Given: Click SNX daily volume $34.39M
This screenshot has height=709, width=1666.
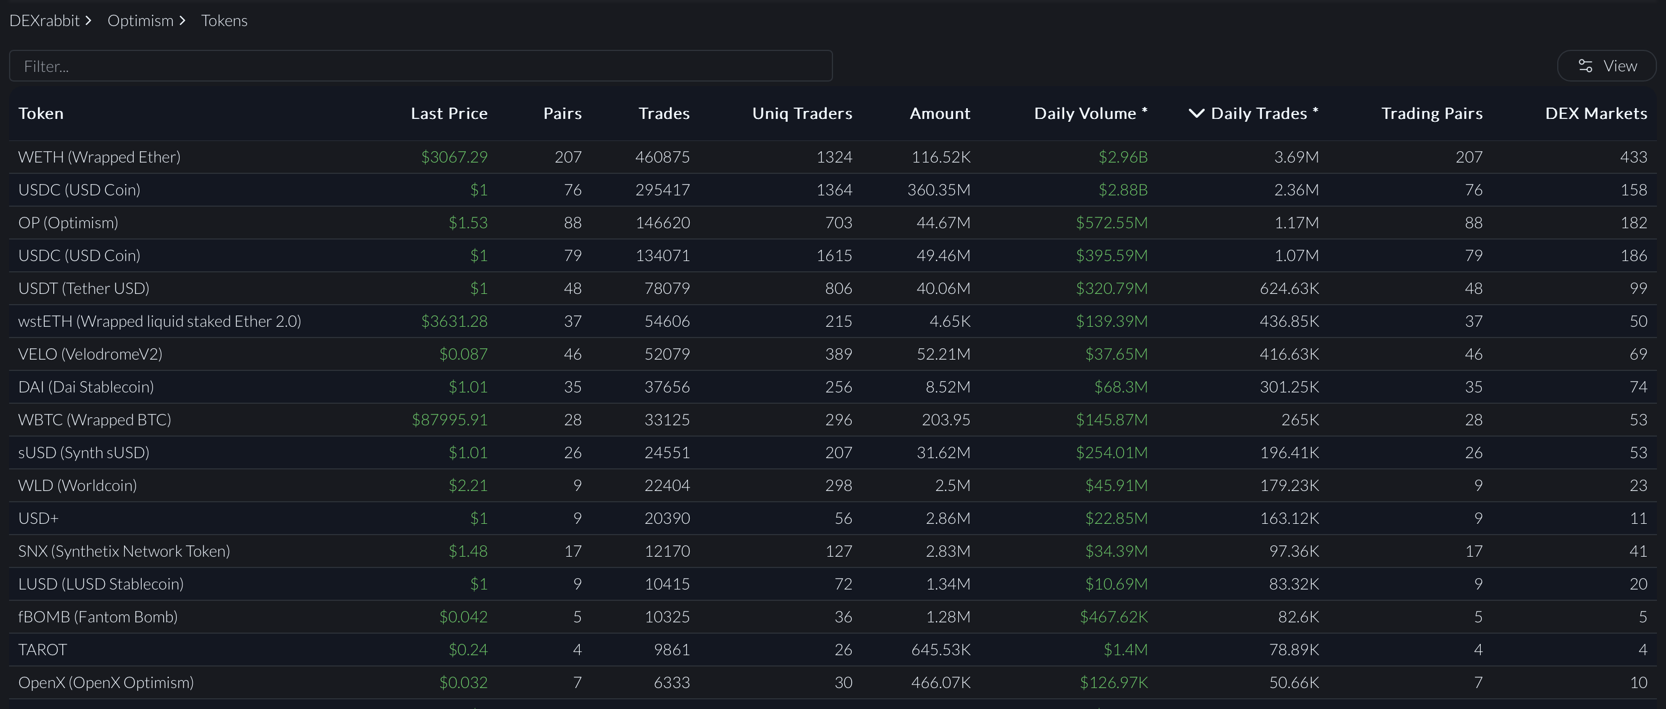Looking at the screenshot, I should 1116,552.
